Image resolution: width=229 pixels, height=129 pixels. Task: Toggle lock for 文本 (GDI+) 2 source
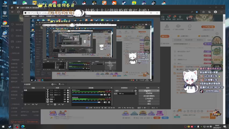click(68, 90)
